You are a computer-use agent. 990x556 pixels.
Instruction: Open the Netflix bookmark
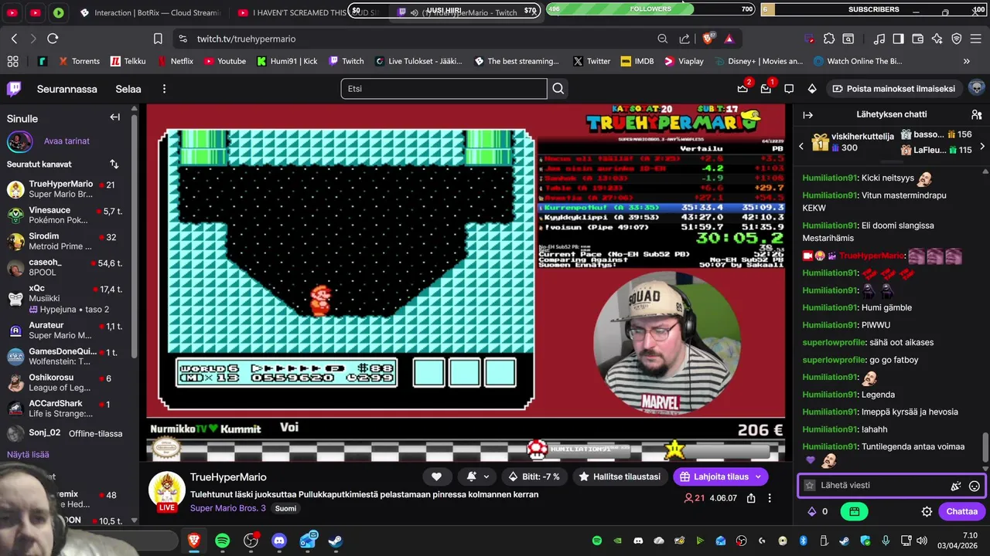point(175,61)
